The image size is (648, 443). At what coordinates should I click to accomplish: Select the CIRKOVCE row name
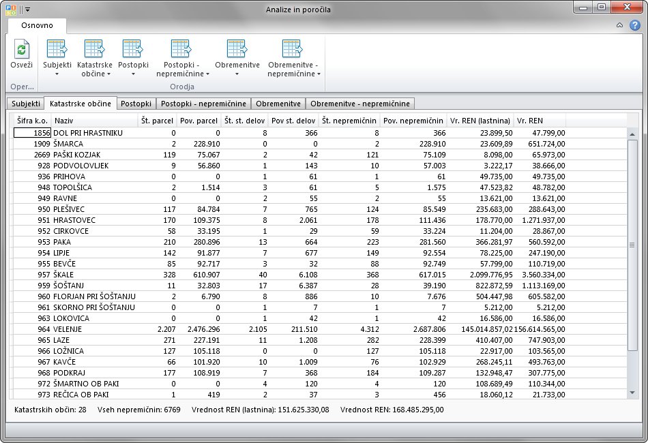click(71, 231)
